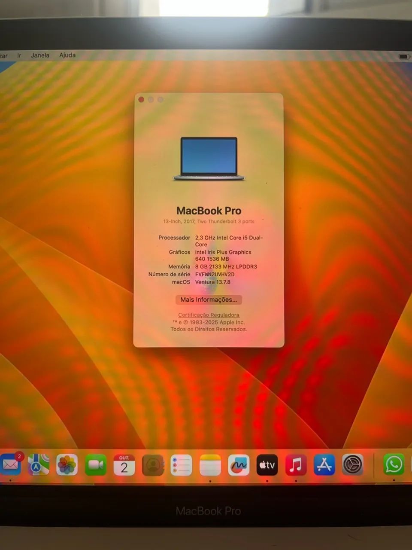Click the Gráficos label
Image resolution: width=412 pixels, height=550 pixels.
pyautogui.click(x=179, y=252)
